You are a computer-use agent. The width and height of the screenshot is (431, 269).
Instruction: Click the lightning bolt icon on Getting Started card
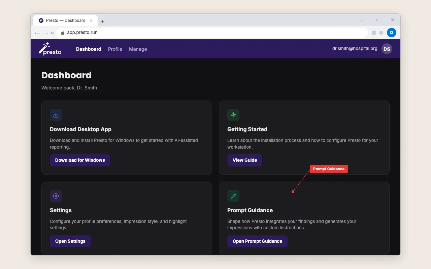[x=233, y=115]
